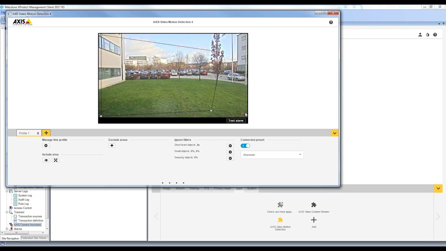Open Swaying objects filter settings
Image resolution: width=446 pixels, height=251 pixels.
tap(230, 158)
